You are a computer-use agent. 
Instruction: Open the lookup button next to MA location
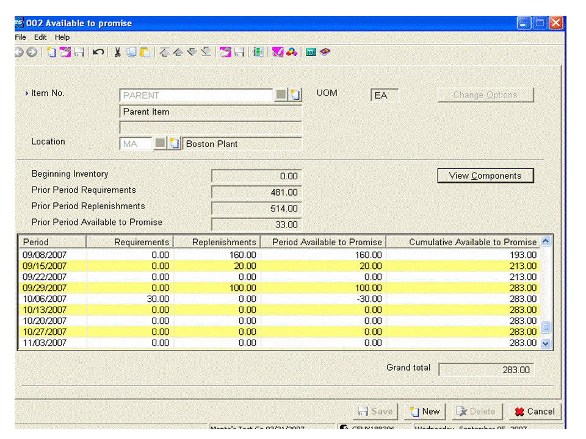tap(159, 144)
